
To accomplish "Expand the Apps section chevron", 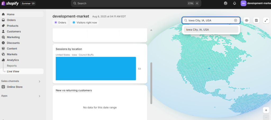I will click(39, 96).
